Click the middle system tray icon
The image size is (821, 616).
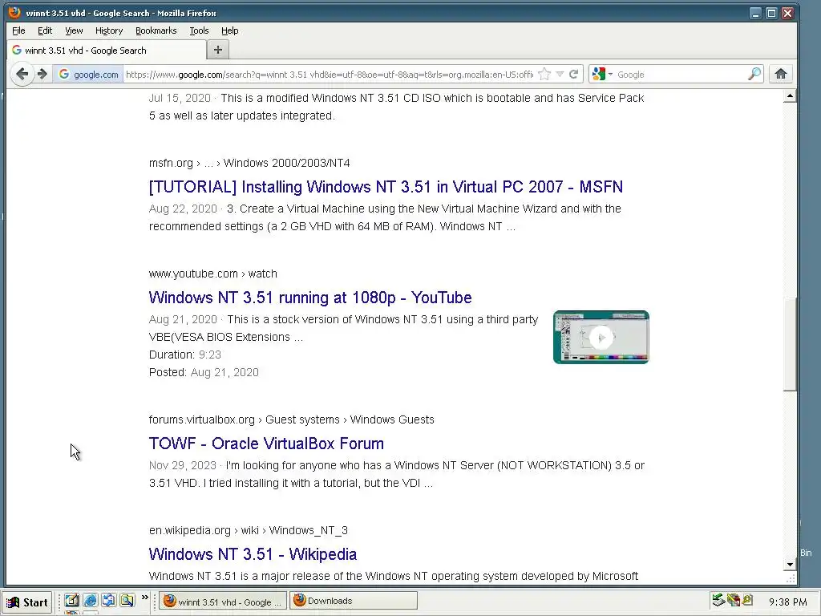(733, 600)
